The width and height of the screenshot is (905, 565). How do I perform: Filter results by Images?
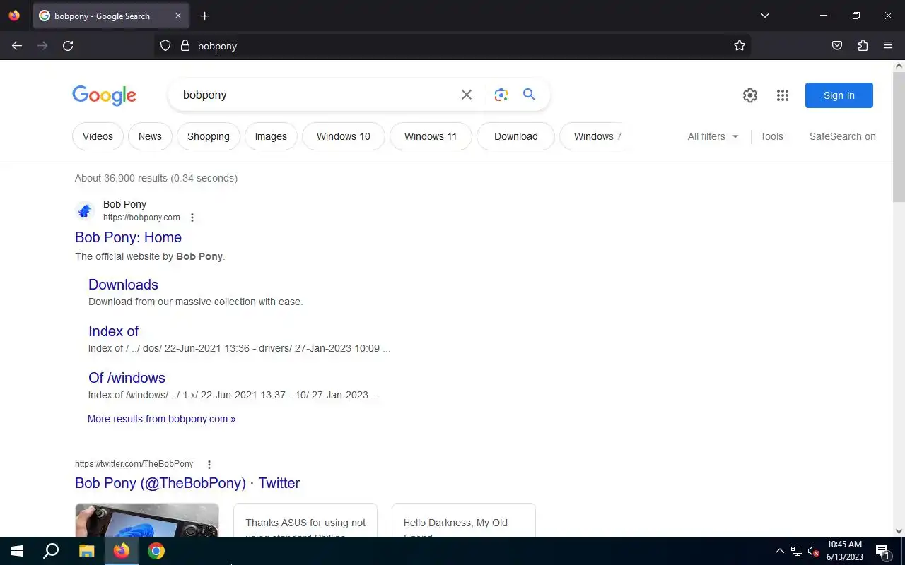pos(271,136)
